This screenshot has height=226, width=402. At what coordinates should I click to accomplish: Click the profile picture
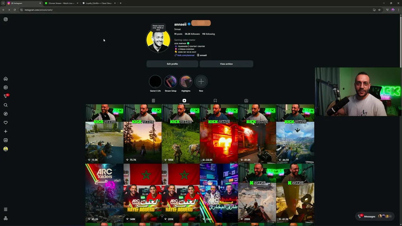coord(158,40)
